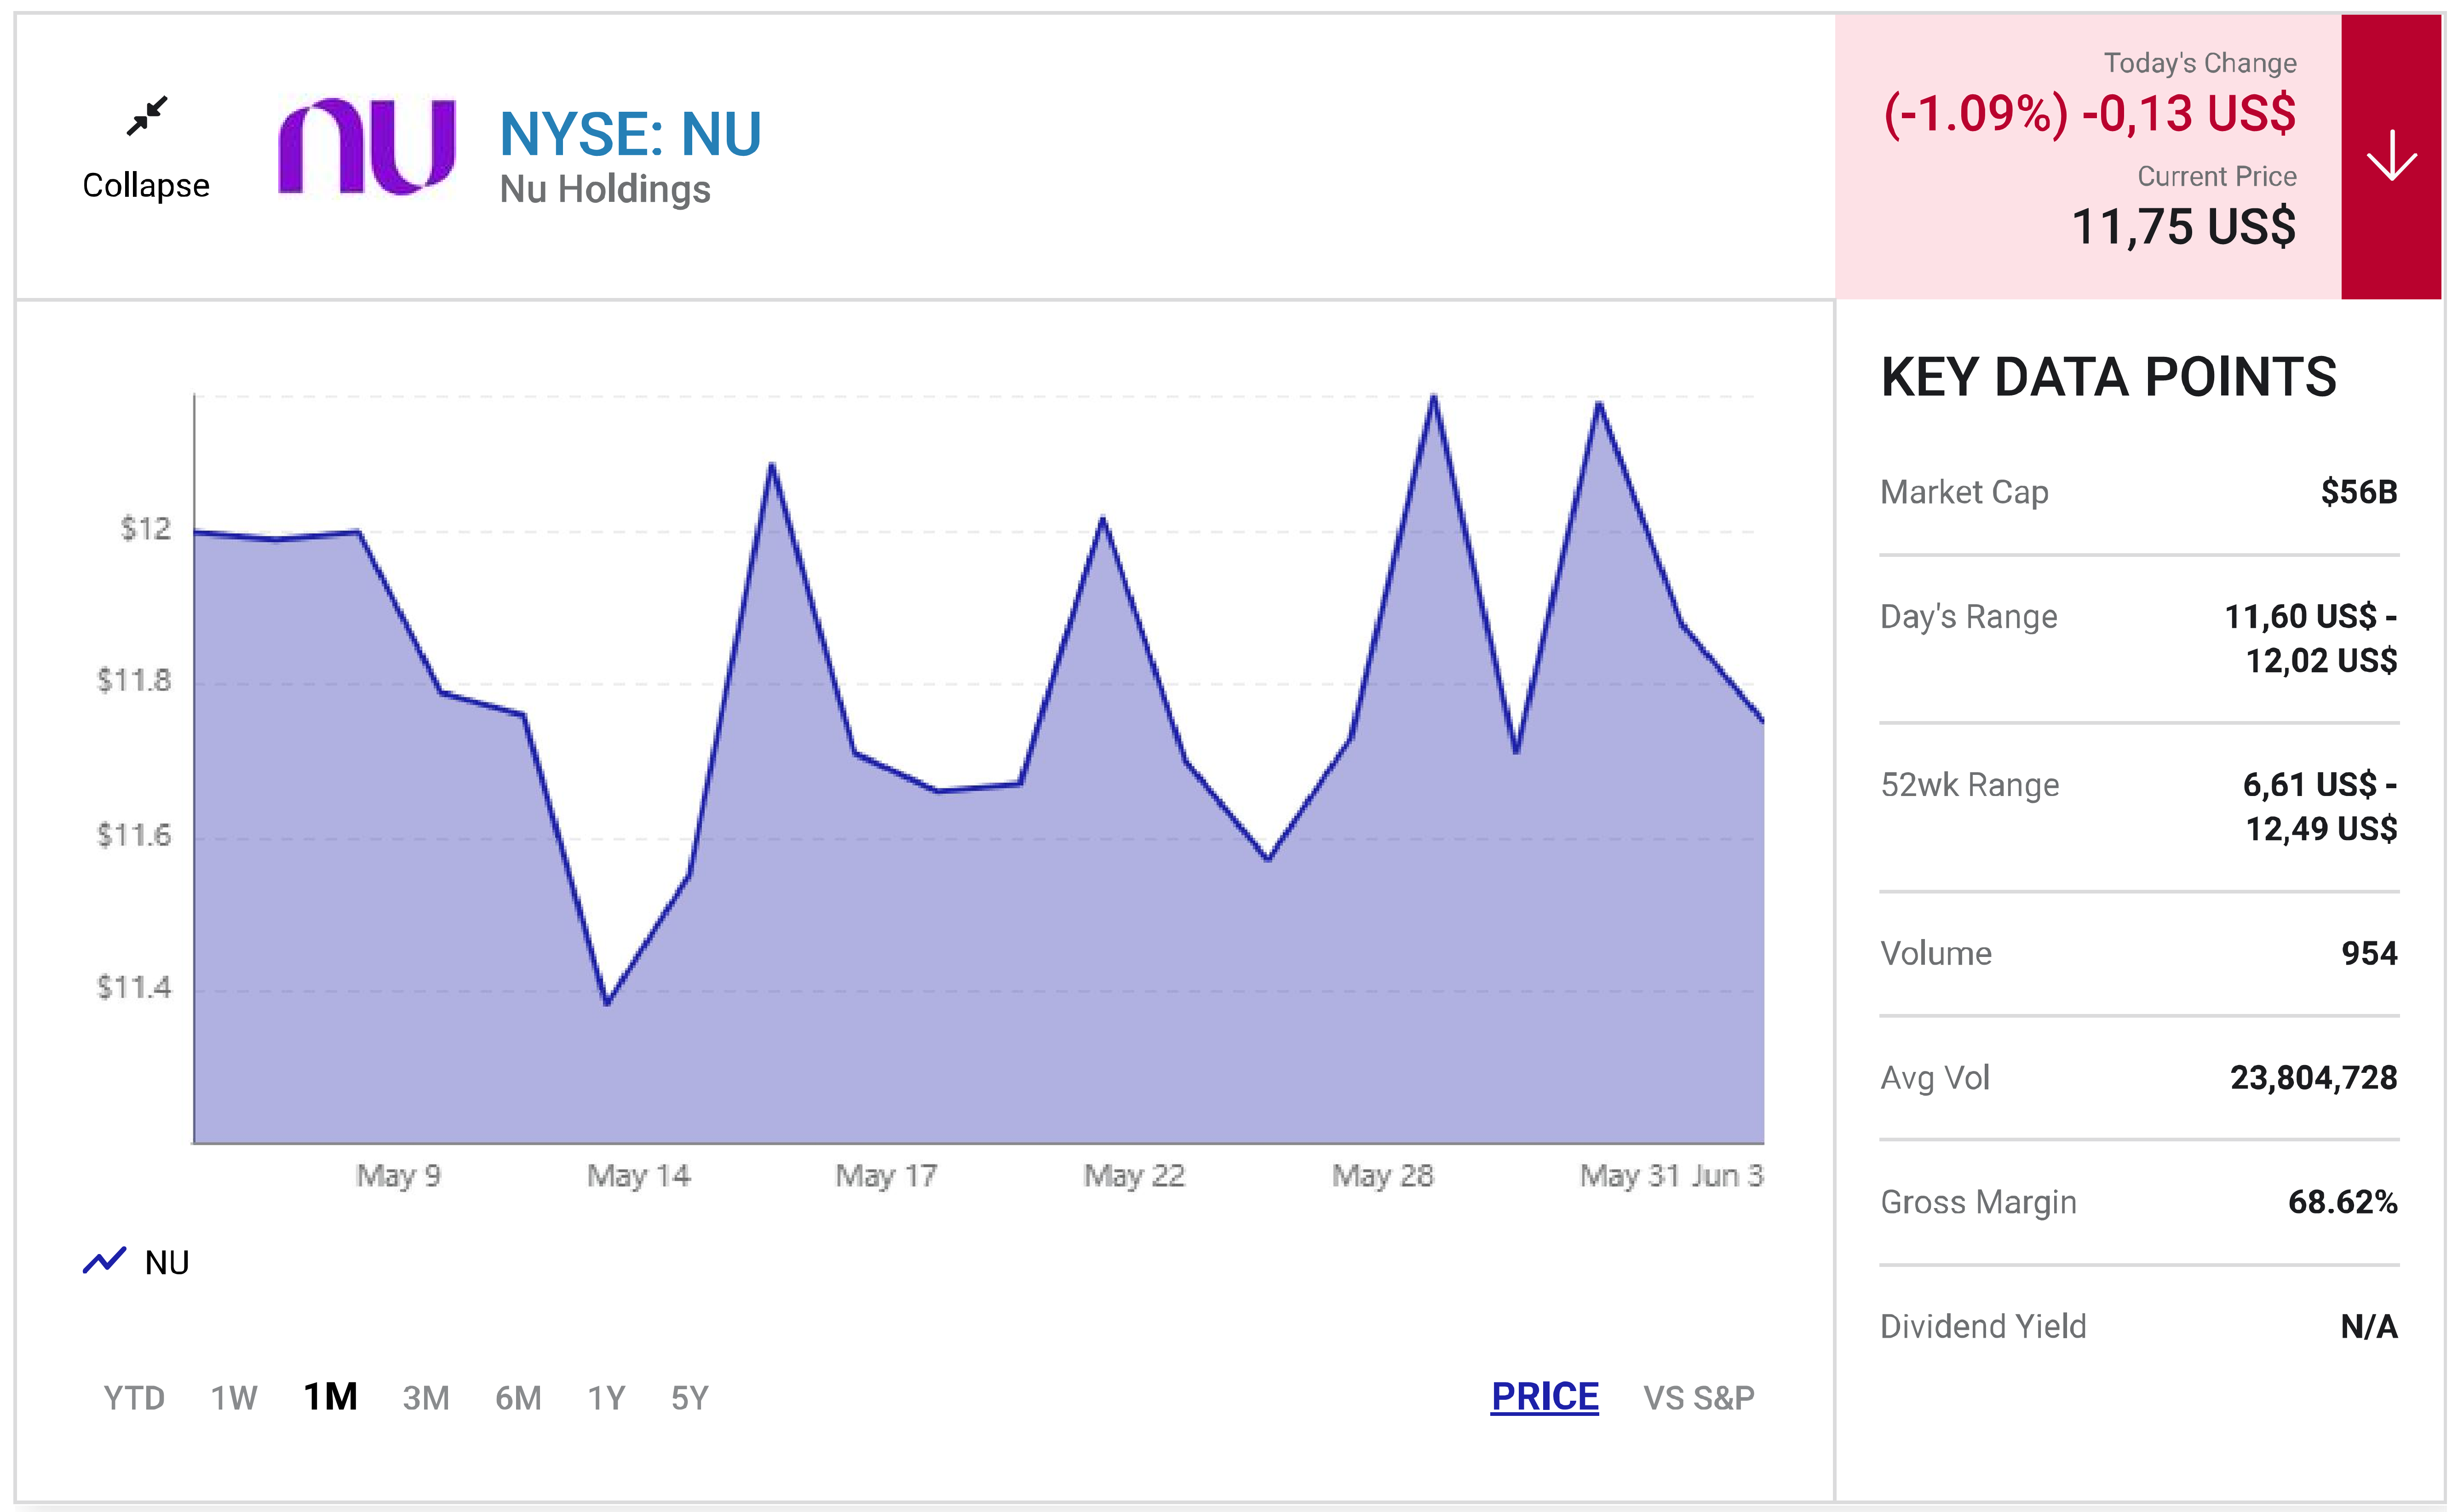Open the NYSE: NU ticker link
This screenshot has width=2458, height=1512.
[x=630, y=134]
